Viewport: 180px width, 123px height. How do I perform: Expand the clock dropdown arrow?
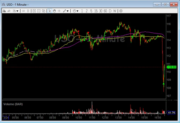(x=78, y=11)
